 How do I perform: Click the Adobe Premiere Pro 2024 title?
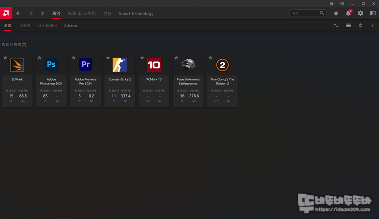tap(85, 81)
